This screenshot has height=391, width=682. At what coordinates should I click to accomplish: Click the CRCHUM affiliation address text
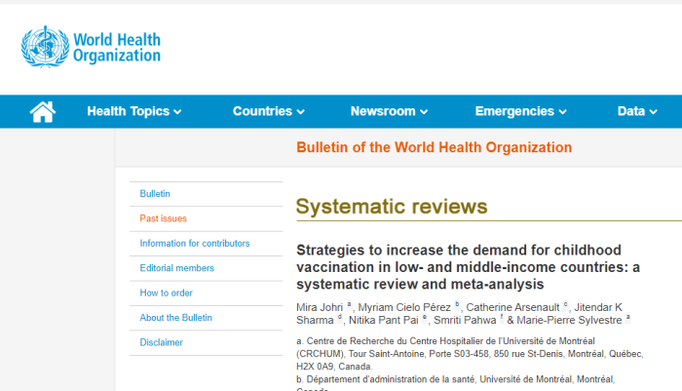pos(470,354)
